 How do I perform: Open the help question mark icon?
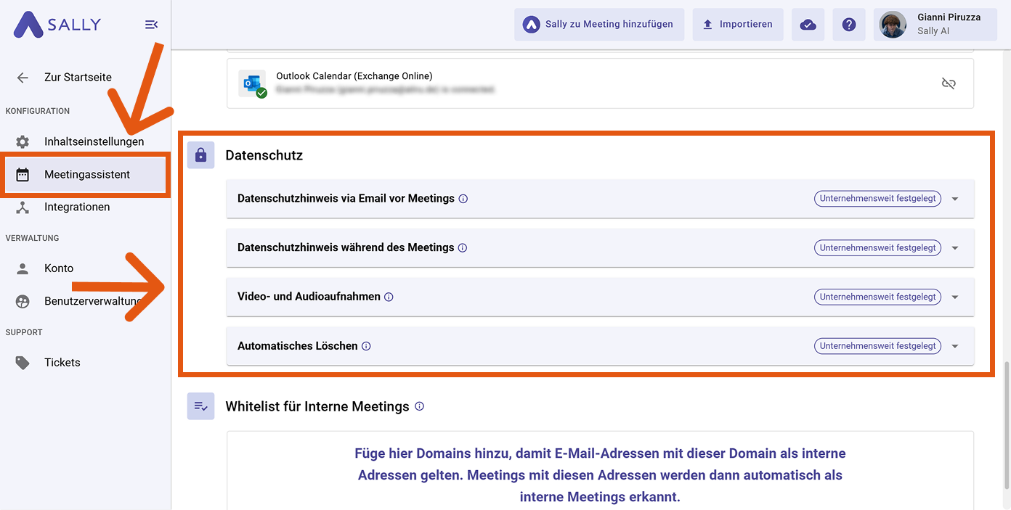pos(849,25)
